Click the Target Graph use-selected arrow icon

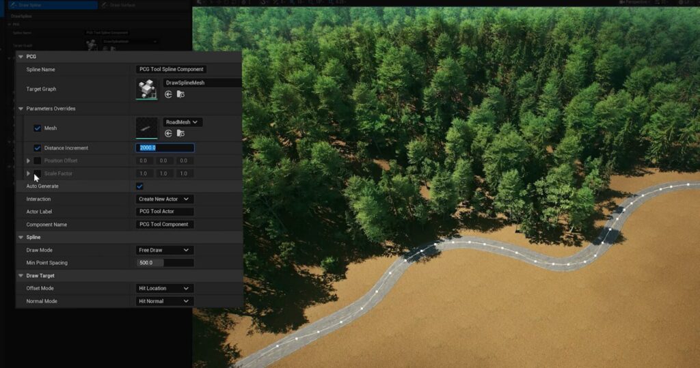[168, 94]
